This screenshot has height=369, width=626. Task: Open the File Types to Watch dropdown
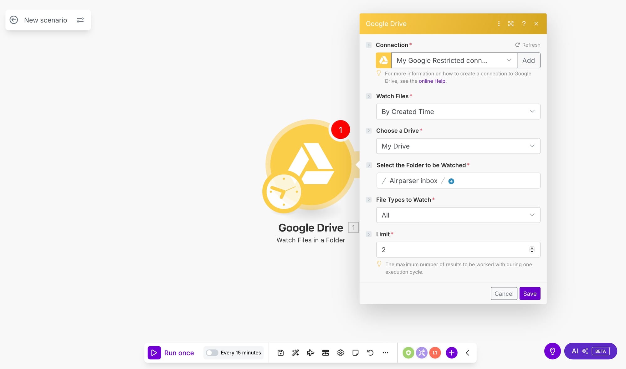458,215
